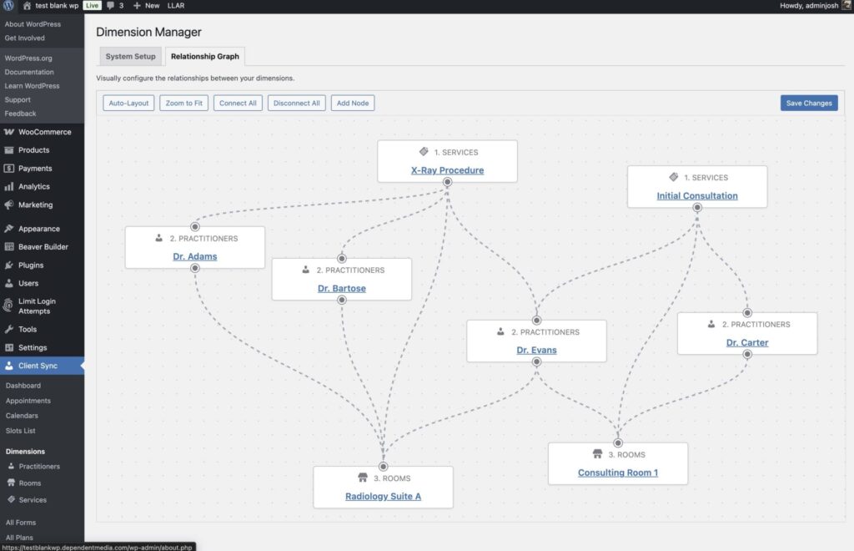Click the WooCommerce icon in sidebar

(x=9, y=132)
